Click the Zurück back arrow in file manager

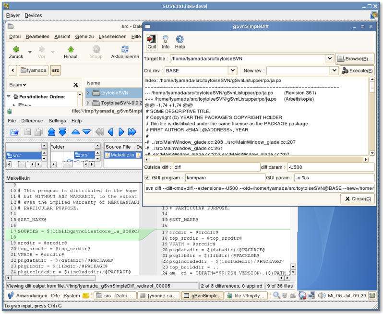pyautogui.click(x=16, y=49)
